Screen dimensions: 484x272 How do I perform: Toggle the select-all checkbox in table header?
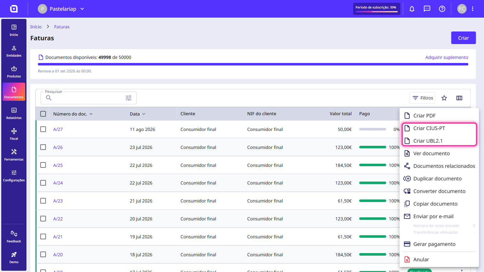coord(43,114)
